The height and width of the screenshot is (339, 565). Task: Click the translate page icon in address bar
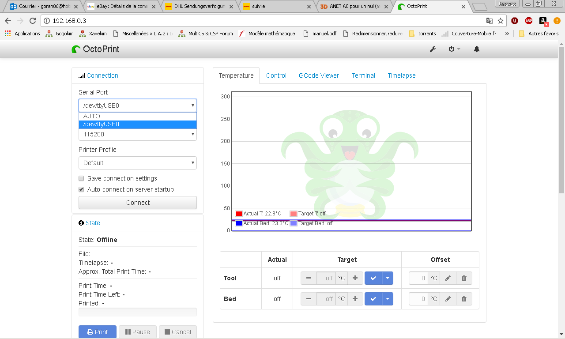tap(489, 21)
